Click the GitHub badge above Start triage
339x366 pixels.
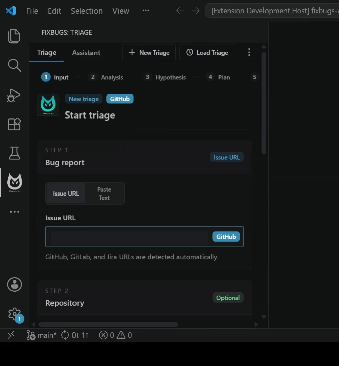[x=120, y=99]
